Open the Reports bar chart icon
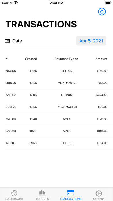Image resolution: width=113 pixels, height=201 pixels. [42, 193]
